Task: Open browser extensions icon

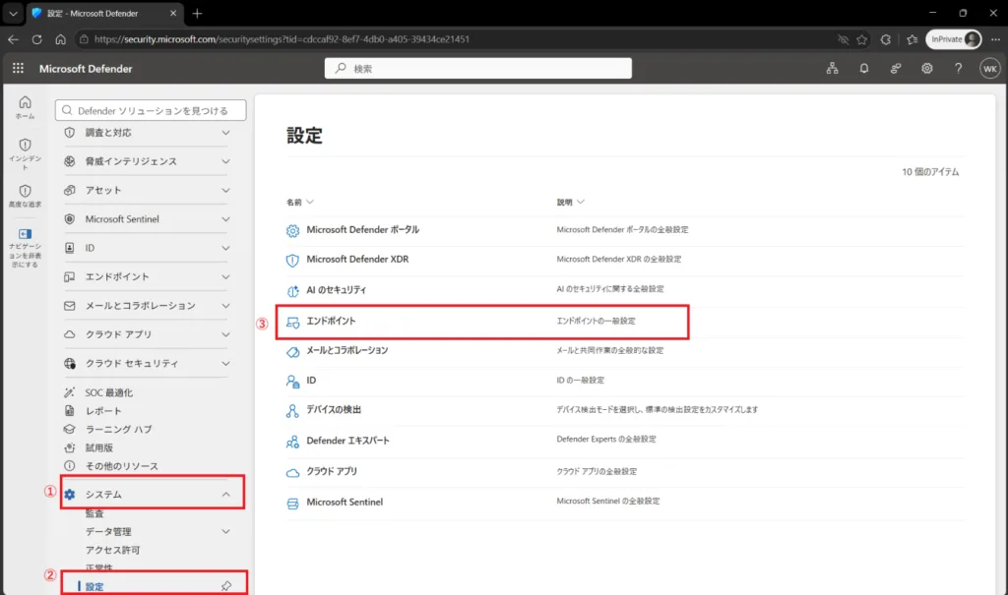Action: [x=886, y=39]
